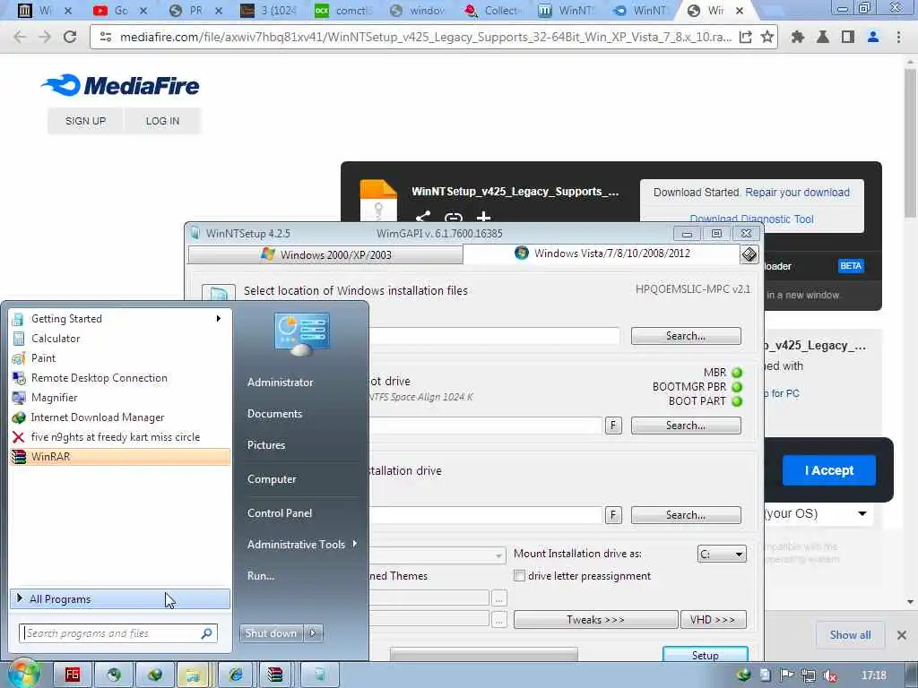Toggle the Chrome side panel icon
Viewport: 918px width, 688px height.
point(848,37)
